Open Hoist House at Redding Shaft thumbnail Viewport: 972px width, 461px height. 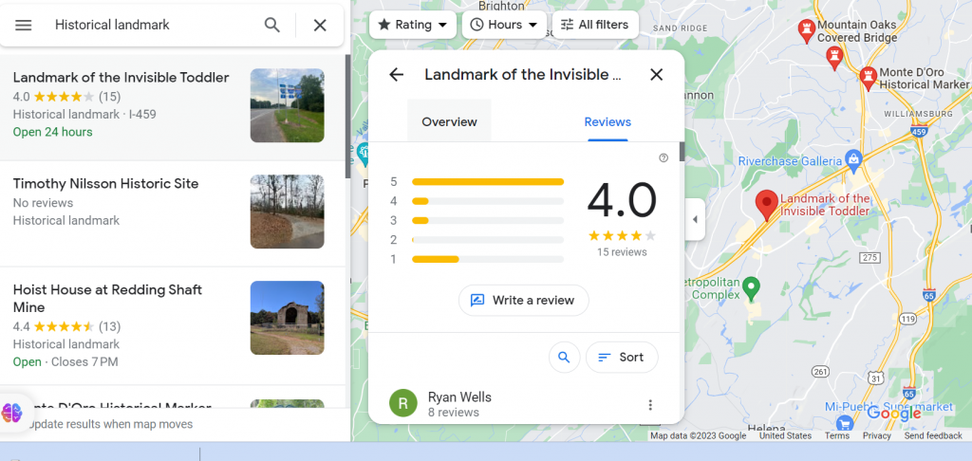287,318
